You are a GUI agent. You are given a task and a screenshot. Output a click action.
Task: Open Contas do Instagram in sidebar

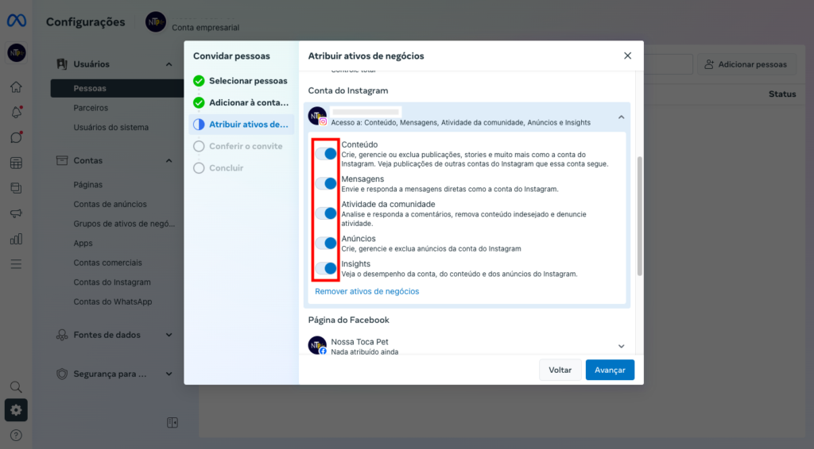112,282
